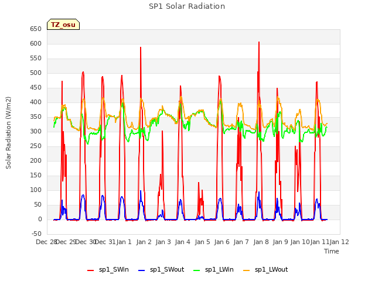
Task: Click the 650 y-axis tick label
Action: tap(36, 29)
